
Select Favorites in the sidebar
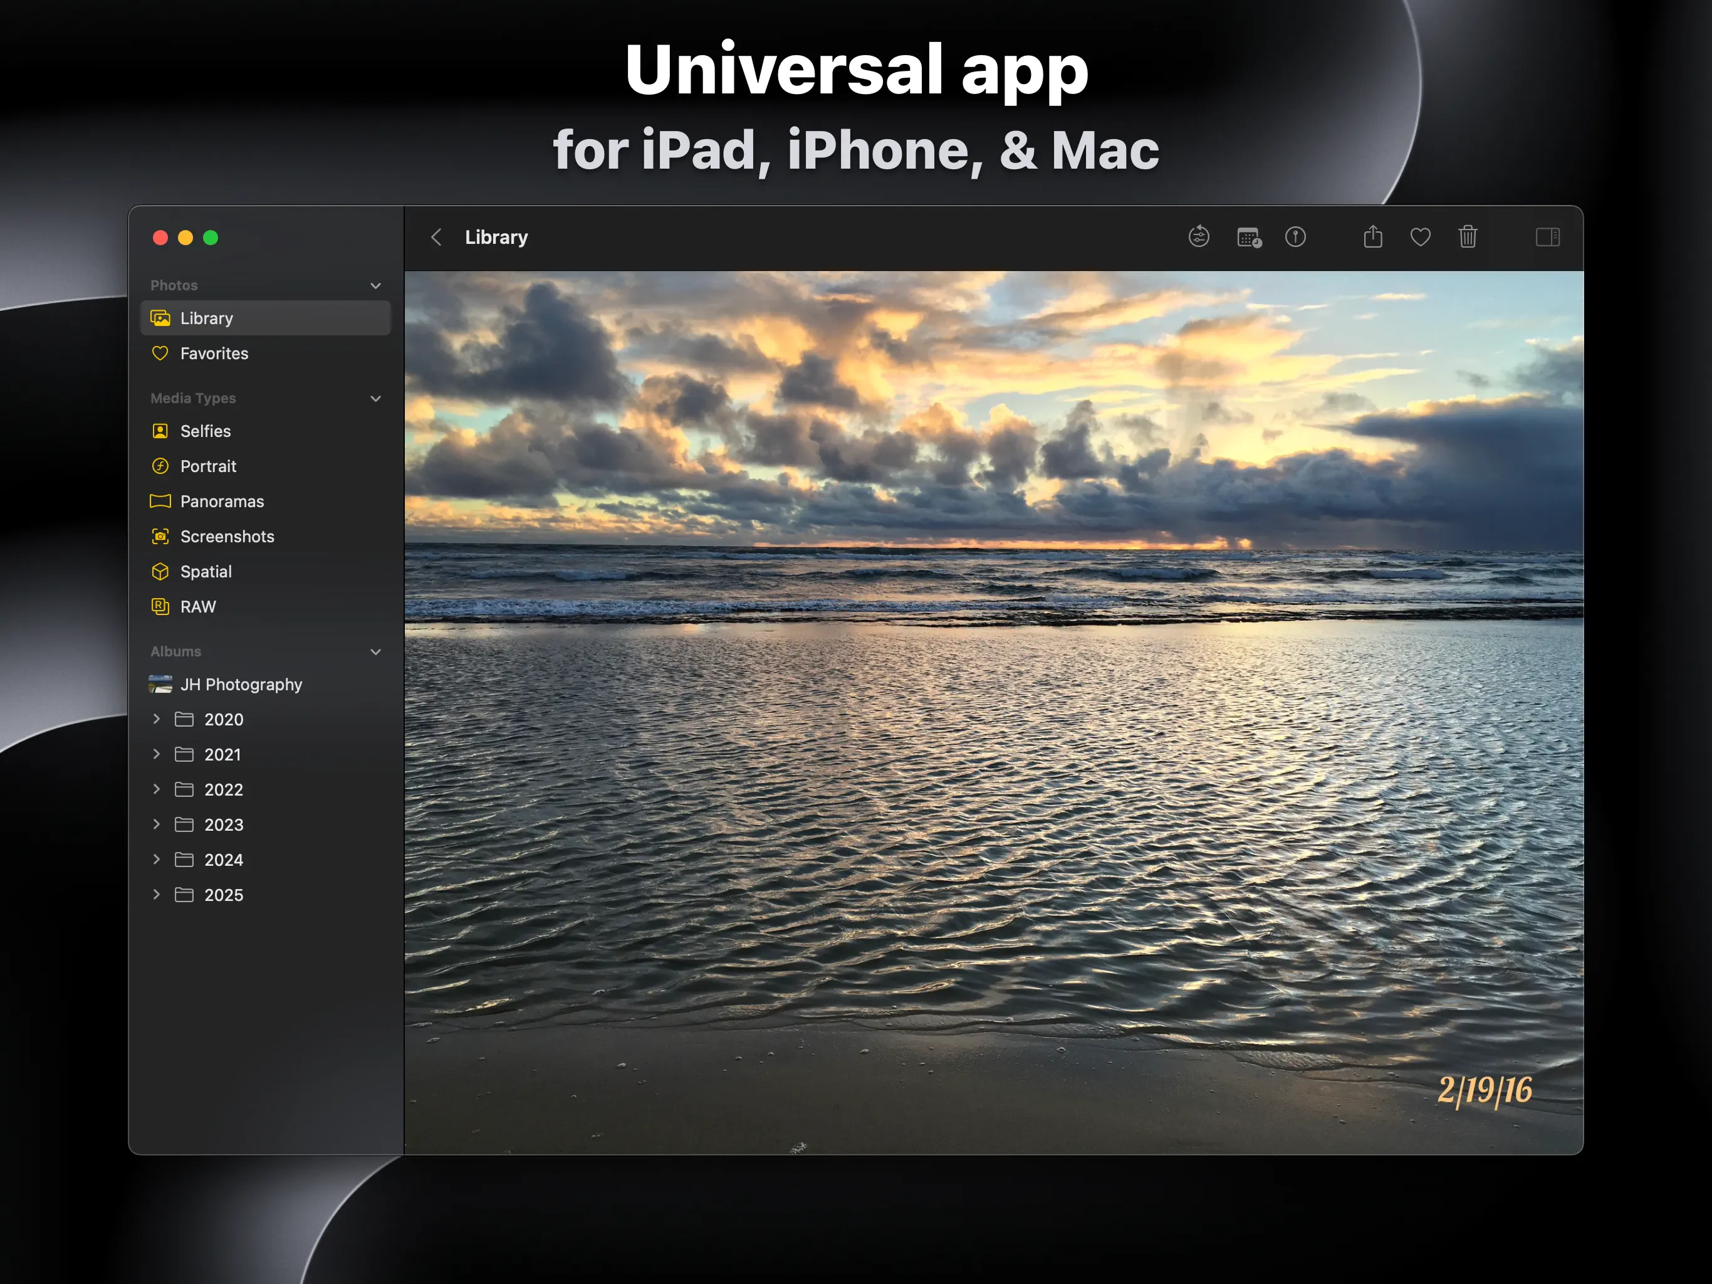coord(214,353)
